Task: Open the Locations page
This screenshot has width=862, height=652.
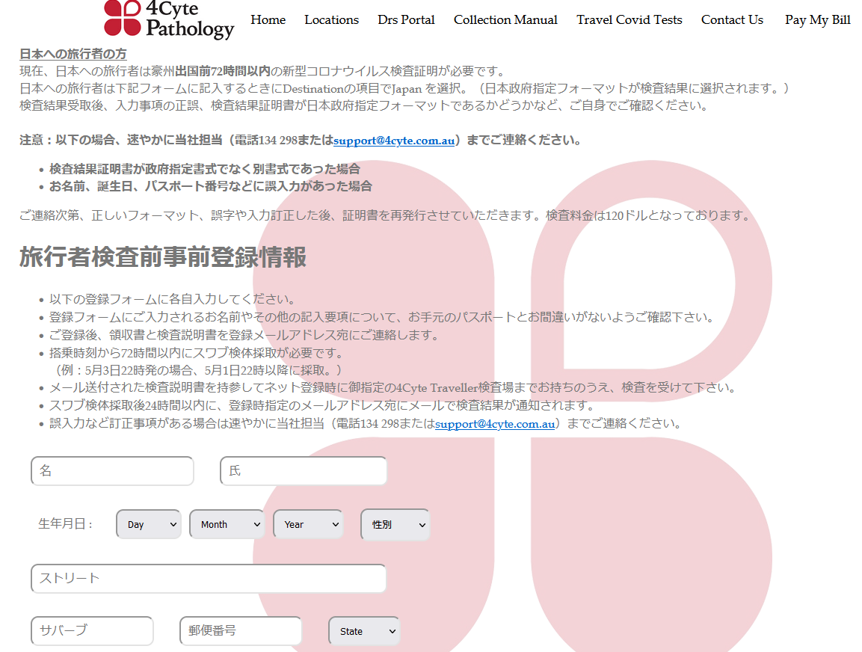Action: 331,20
